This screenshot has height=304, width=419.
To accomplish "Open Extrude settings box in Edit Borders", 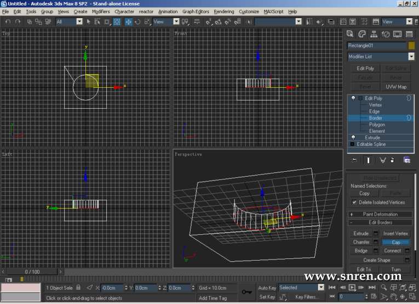I will click(376, 234).
